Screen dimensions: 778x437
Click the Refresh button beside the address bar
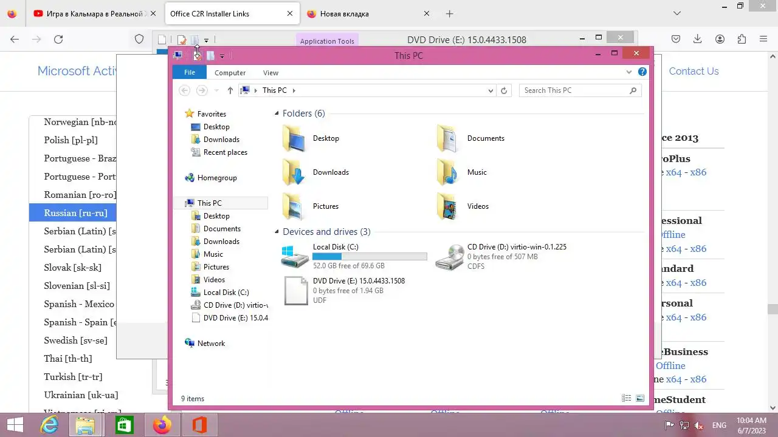pyautogui.click(x=503, y=90)
